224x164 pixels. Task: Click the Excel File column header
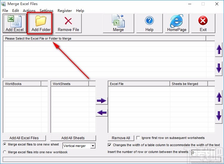[139, 84]
